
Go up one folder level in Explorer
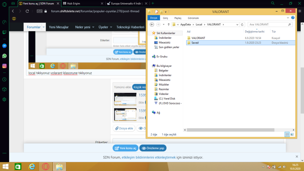point(169,24)
